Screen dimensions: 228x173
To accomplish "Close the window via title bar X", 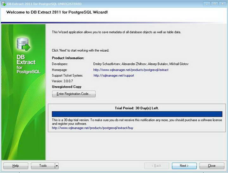I will [223, 4].
